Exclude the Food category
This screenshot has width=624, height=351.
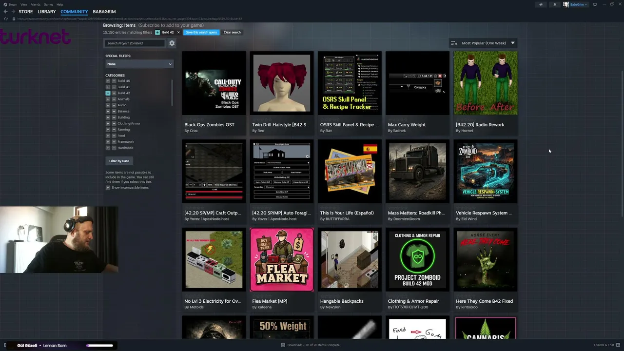(x=114, y=136)
